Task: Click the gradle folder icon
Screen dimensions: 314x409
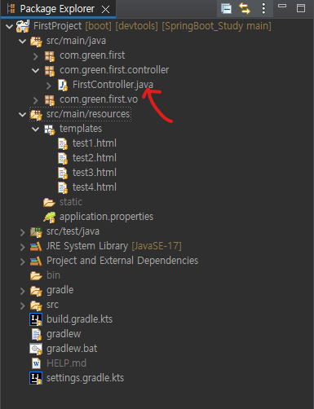Action: click(36, 291)
